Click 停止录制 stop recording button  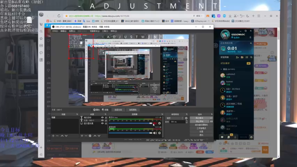pos(200,121)
